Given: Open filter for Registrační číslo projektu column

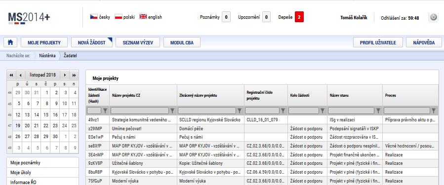Looking at the screenshot, I should [x=283, y=111].
